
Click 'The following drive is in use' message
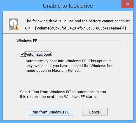(x=77, y=21)
